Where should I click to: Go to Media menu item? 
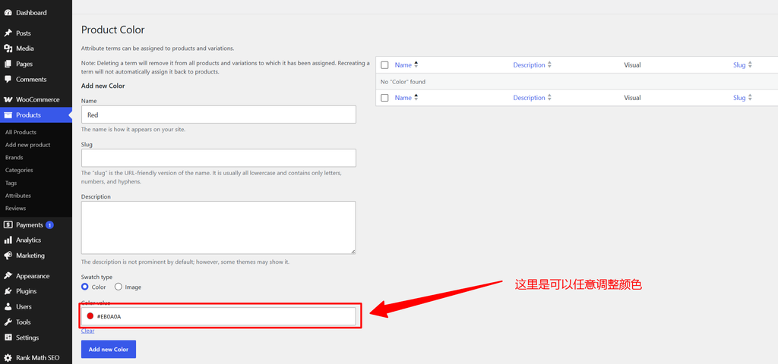[x=25, y=49]
